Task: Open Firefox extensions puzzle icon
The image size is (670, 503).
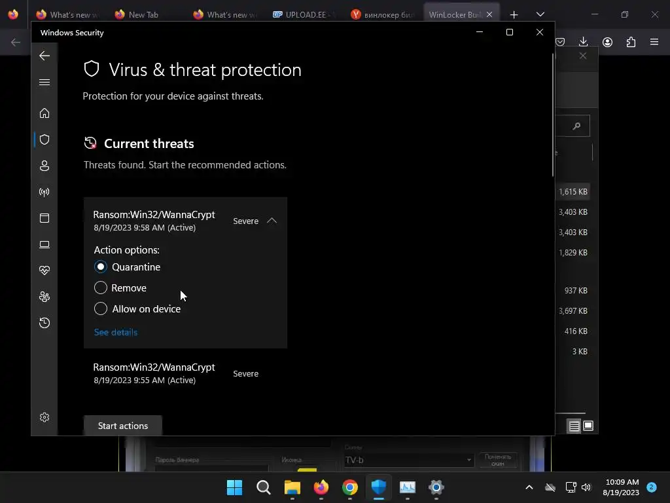Action: [x=631, y=42]
